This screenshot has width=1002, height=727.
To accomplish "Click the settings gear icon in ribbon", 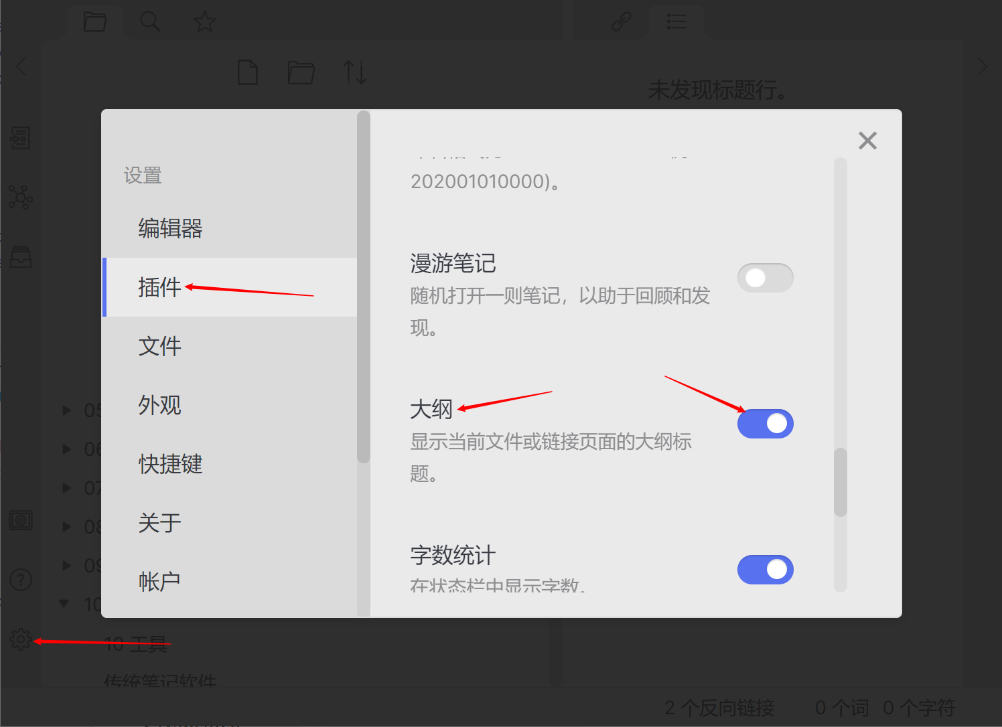I will [x=21, y=639].
